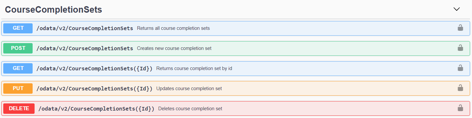The height and width of the screenshot is (118, 472).
Task: Open first GET /odata/v2/CourseCompletionSets path
Action: (x=85, y=28)
